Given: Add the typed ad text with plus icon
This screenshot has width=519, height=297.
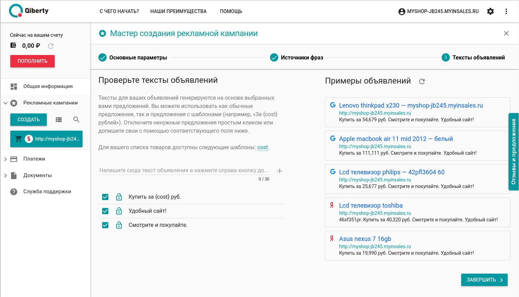Looking at the screenshot, I should [280, 171].
